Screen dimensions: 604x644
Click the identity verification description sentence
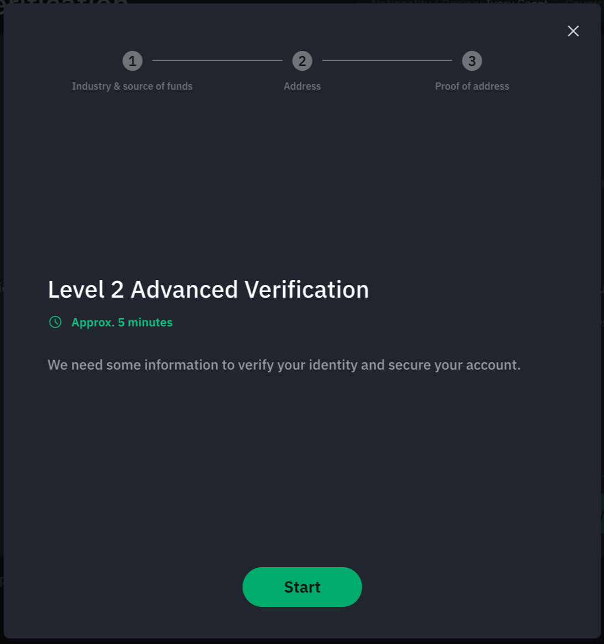coord(284,365)
